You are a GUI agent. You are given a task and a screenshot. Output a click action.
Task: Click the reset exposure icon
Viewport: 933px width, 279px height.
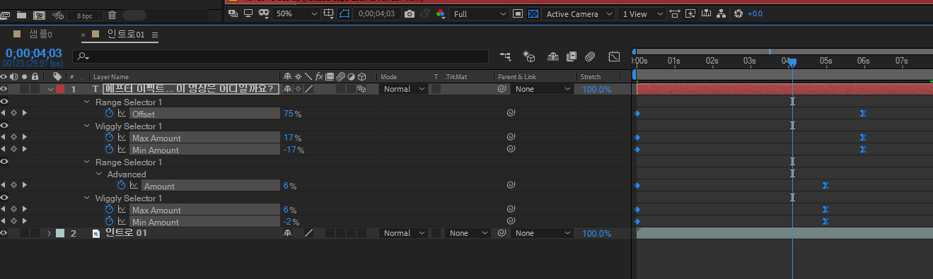pyautogui.click(x=738, y=14)
